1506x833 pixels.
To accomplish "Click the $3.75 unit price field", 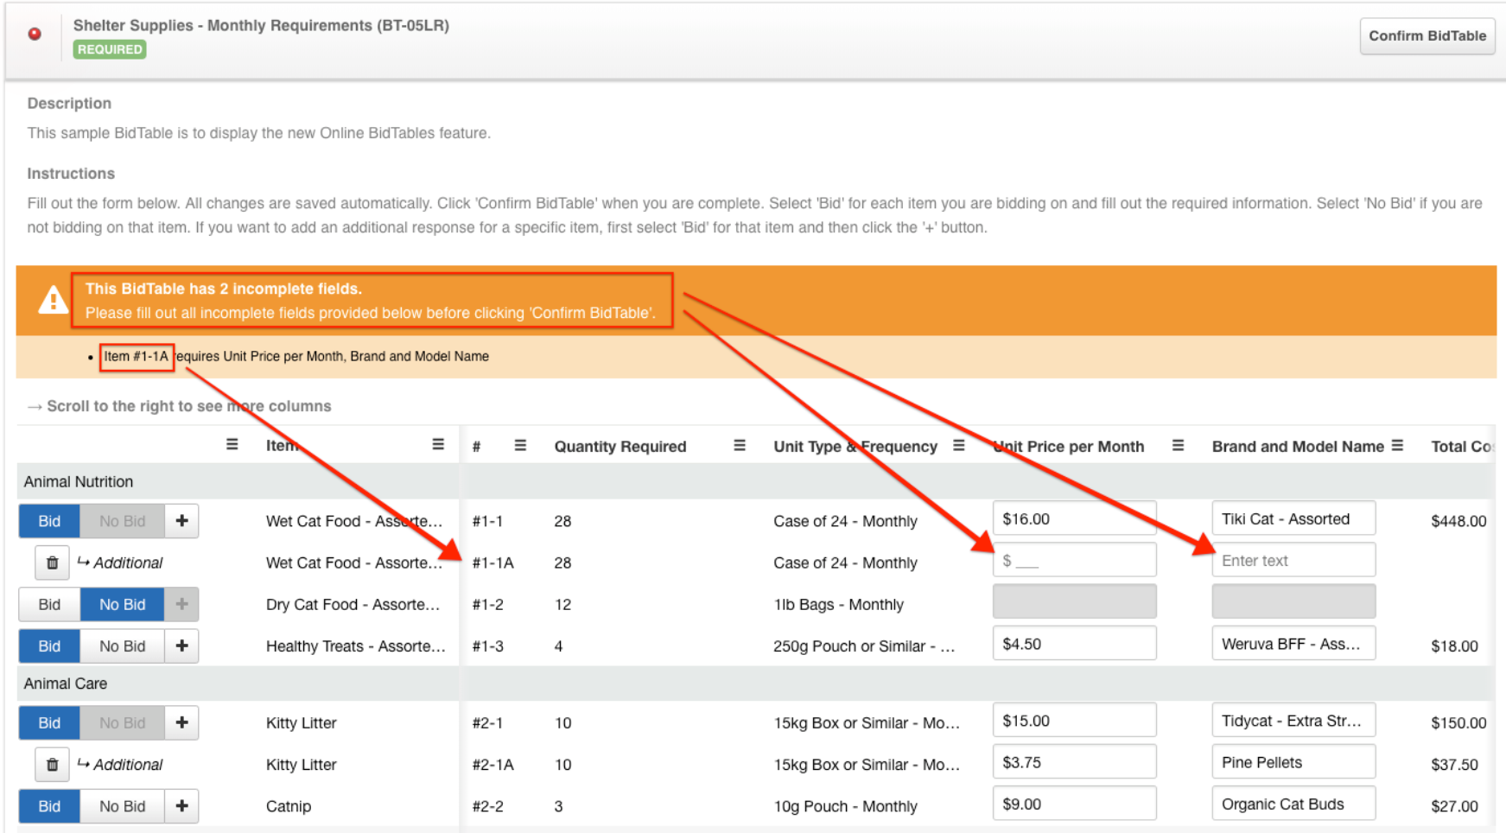I will point(1074,762).
